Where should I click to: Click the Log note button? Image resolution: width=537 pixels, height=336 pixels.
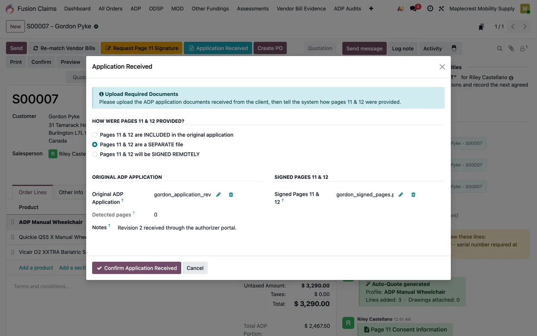tap(403, 49)
